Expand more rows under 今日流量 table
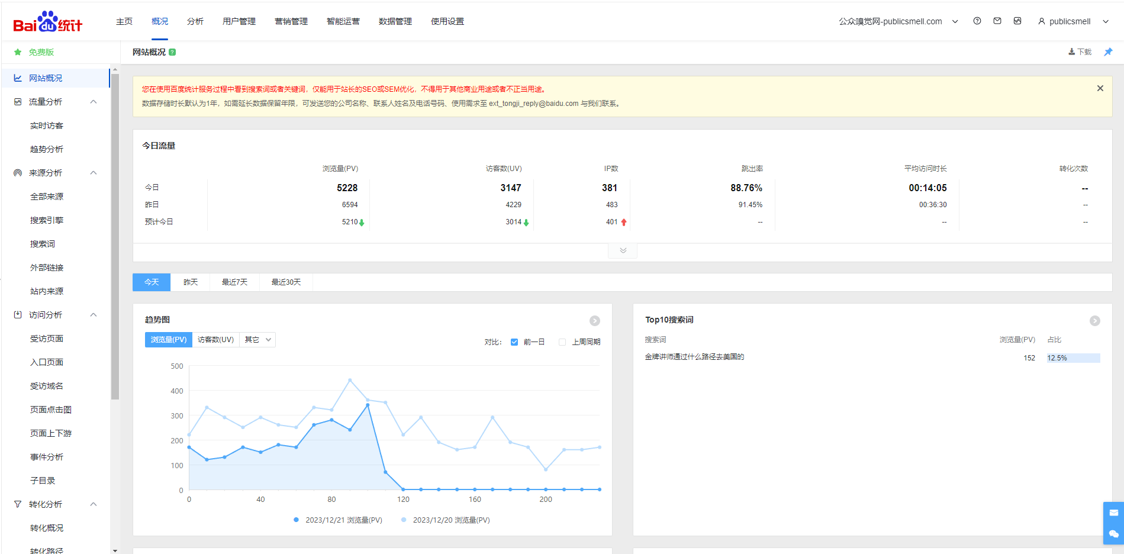Image resolution: width=1124 pixels, height=554 pixels. [x=623, y=250]
